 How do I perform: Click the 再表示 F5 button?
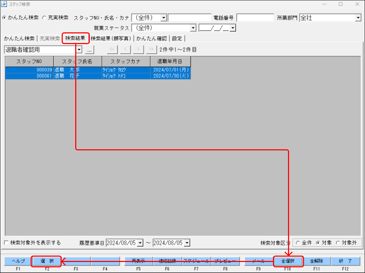139,261
